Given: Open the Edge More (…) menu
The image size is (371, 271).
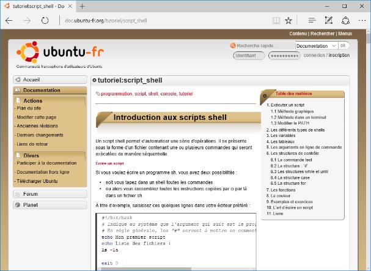Looking at the screenshot, I should (361, 20).
